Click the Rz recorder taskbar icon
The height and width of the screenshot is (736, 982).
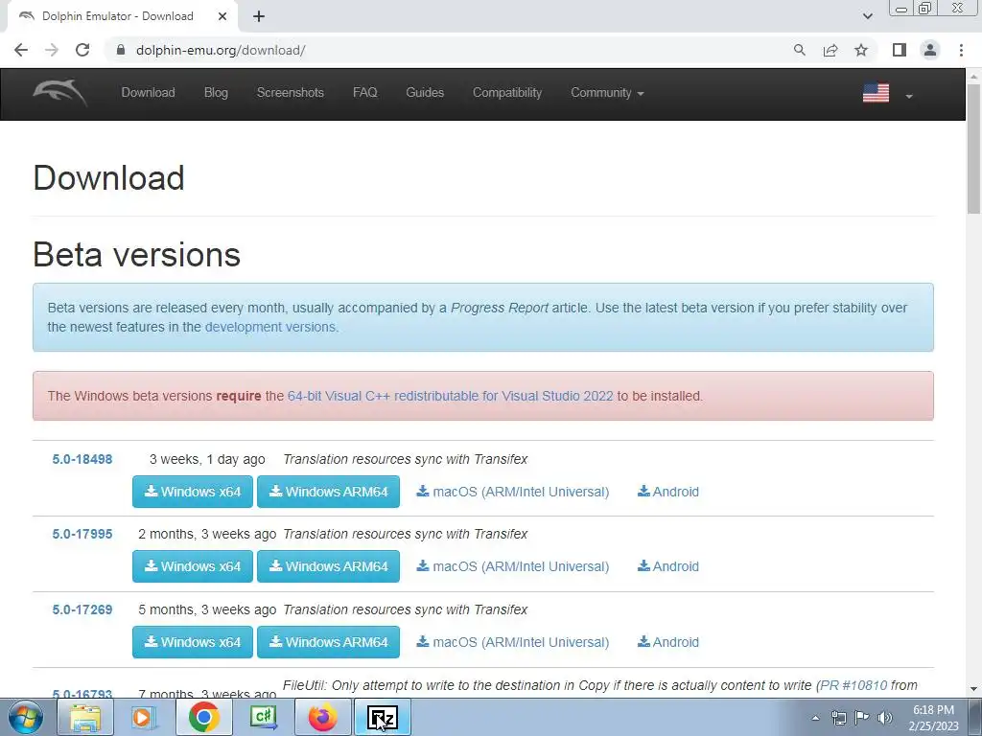pyautogui.click(x=382, y=717)
